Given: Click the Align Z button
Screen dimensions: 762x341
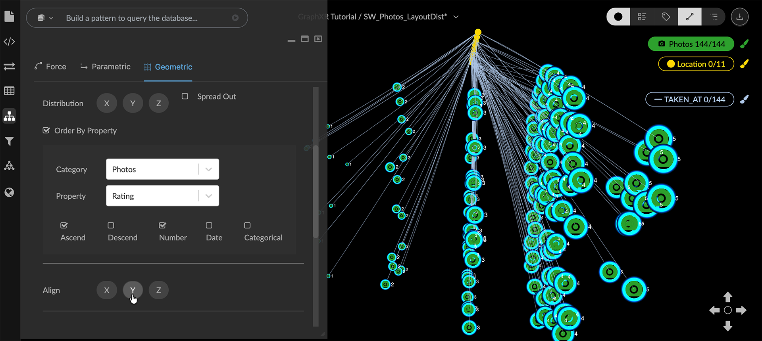Looking at the screenshot, I should 158,290.
